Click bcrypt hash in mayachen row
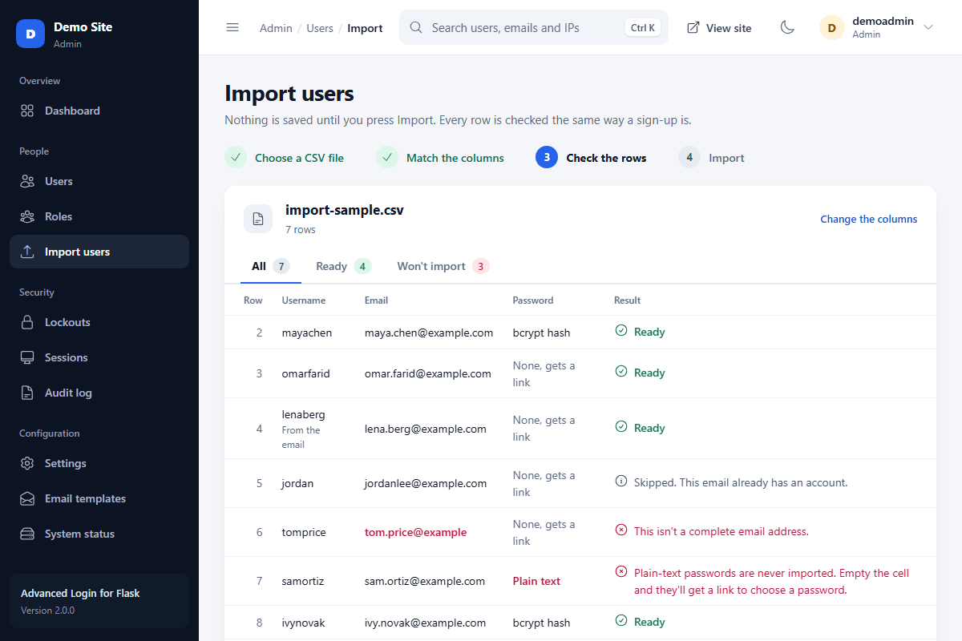Image resolution: width=962 pixels, height=641 pixels. pos(541,333)
